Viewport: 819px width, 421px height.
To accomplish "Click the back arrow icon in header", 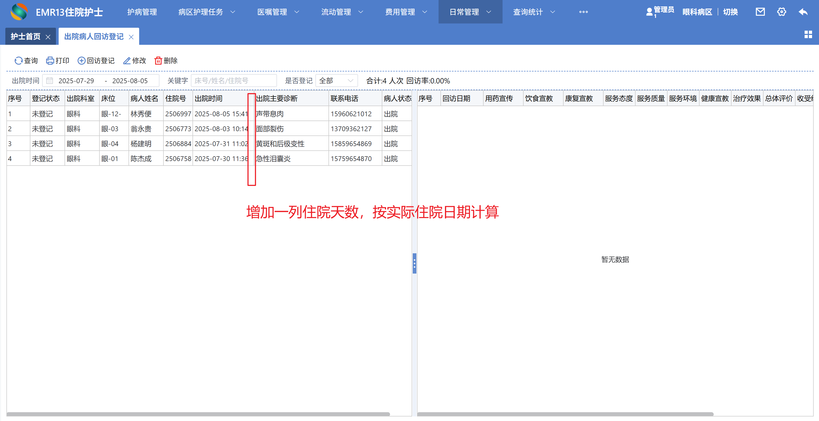I will [803, 12].
